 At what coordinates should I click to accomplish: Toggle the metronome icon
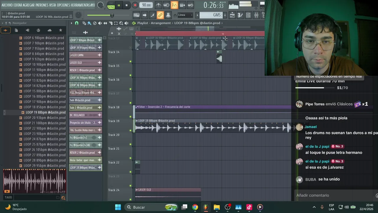click(x=159, y=5)
